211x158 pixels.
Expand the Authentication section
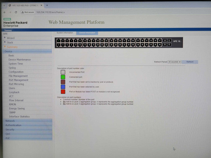[27, 125]
